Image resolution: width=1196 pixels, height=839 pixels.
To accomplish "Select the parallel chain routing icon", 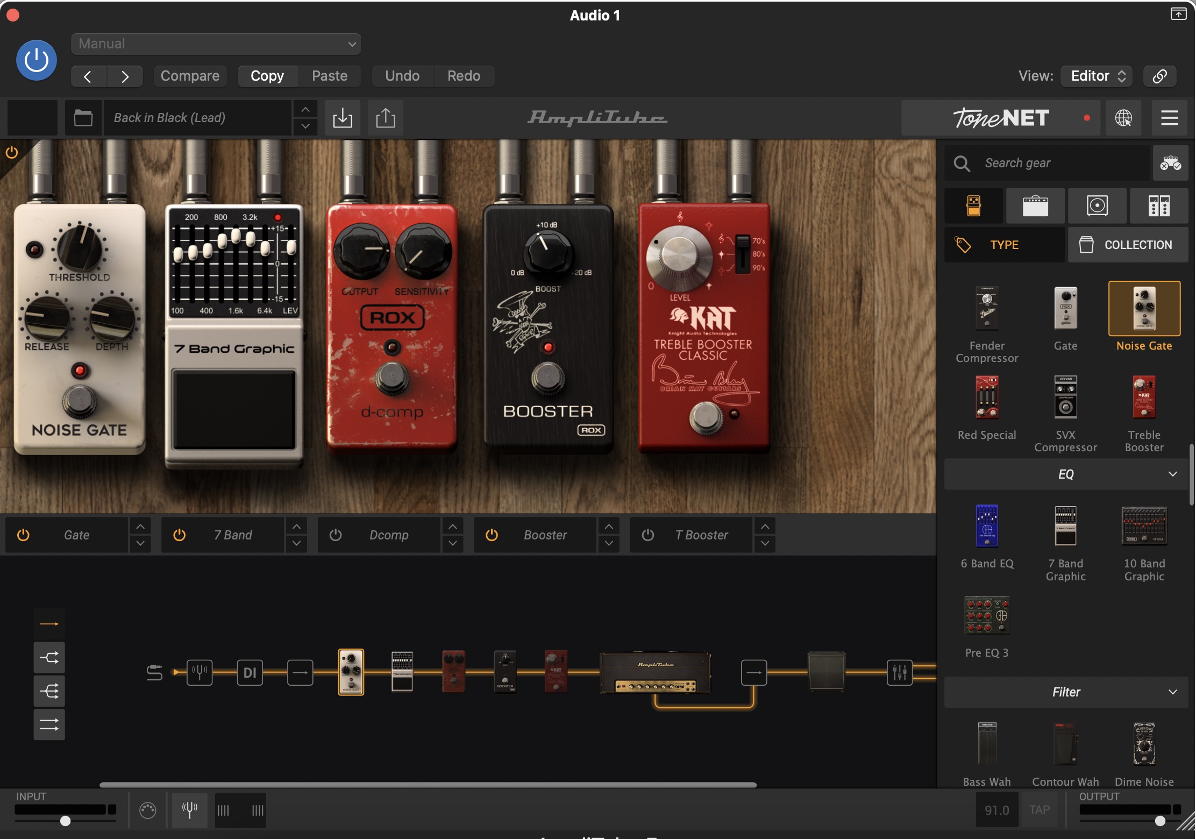I will (49, 724).
